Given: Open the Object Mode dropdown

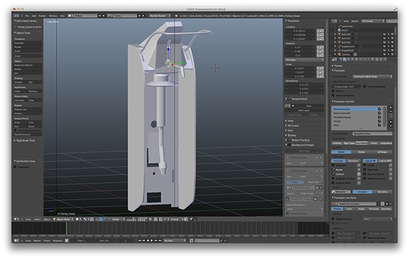Looking at the screenshot, I should click(63, 219).
